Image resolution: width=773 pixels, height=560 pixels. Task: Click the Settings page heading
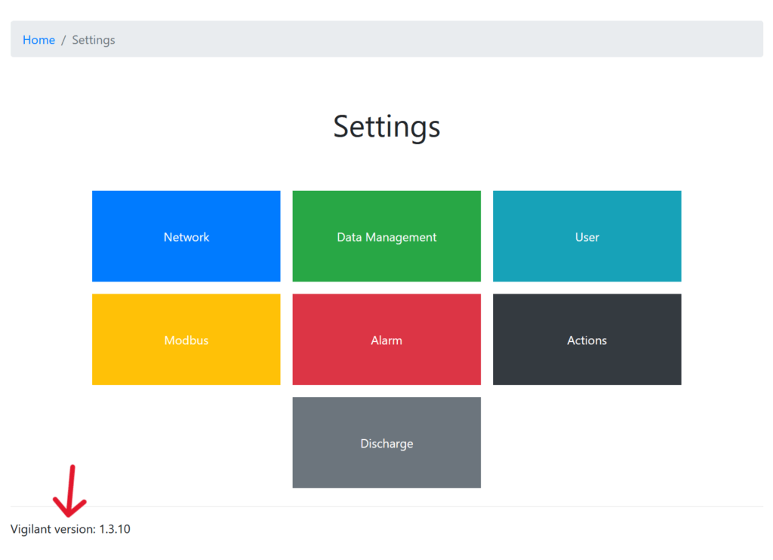pos(386,127)
